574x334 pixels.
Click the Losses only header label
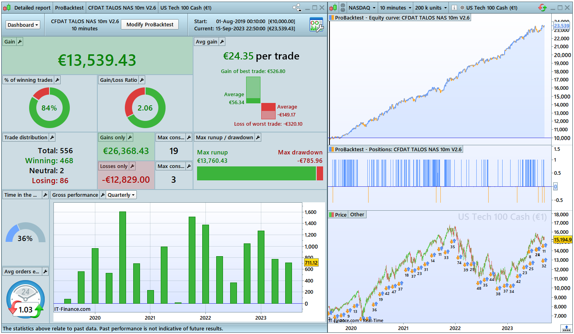[x=114, y=166]
